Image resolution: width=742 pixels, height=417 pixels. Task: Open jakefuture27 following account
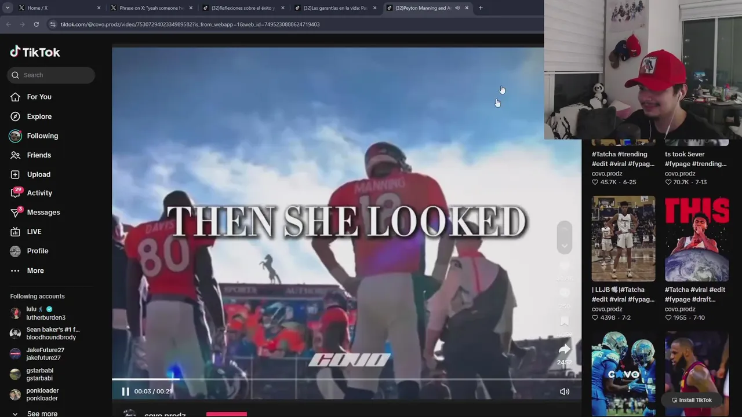click(38, 354)
